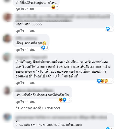The width and height of the screenshot is (122, 129).
Task: Click 'ถูกใจ' under the 'ถ้ามีถึง20' comment
Action: click(x=20, y=9)
